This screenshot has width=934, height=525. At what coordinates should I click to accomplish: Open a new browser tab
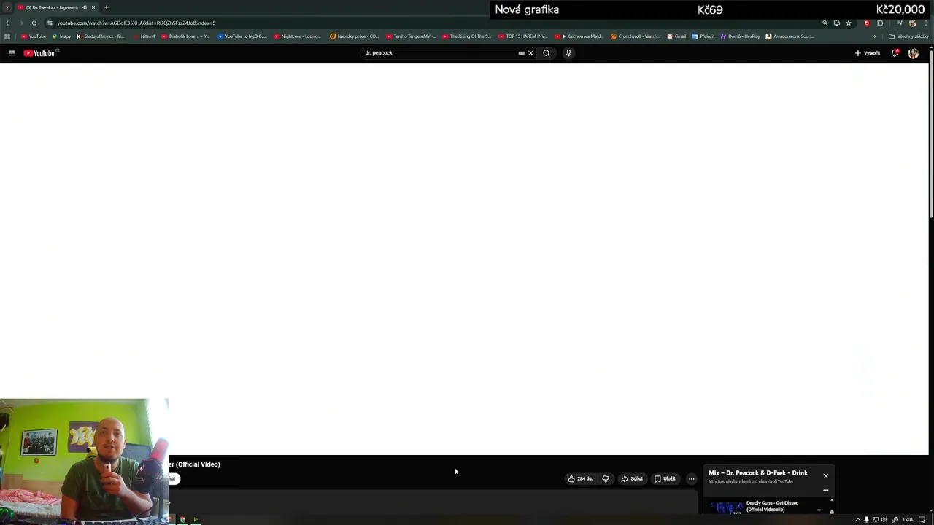click(x=107, y=7)
